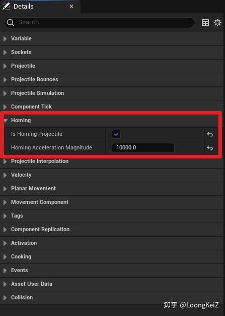This screenshot has height=316, width=225.
Task: Uncheck the Is Homing Projectile checkbox
Action: pyautogui.click(x=116, y=134)
